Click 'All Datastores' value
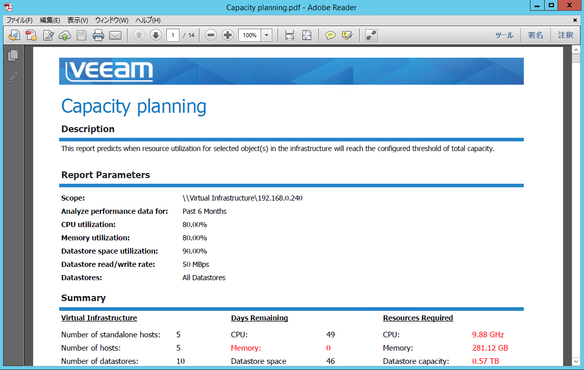Viewport: 584px width, 370px height. [204, 278]
